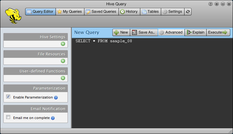Add a User-defined Function via plus icon
This screenshot has height=134, width=233.
pyautogui.click(x=63, y=78)
